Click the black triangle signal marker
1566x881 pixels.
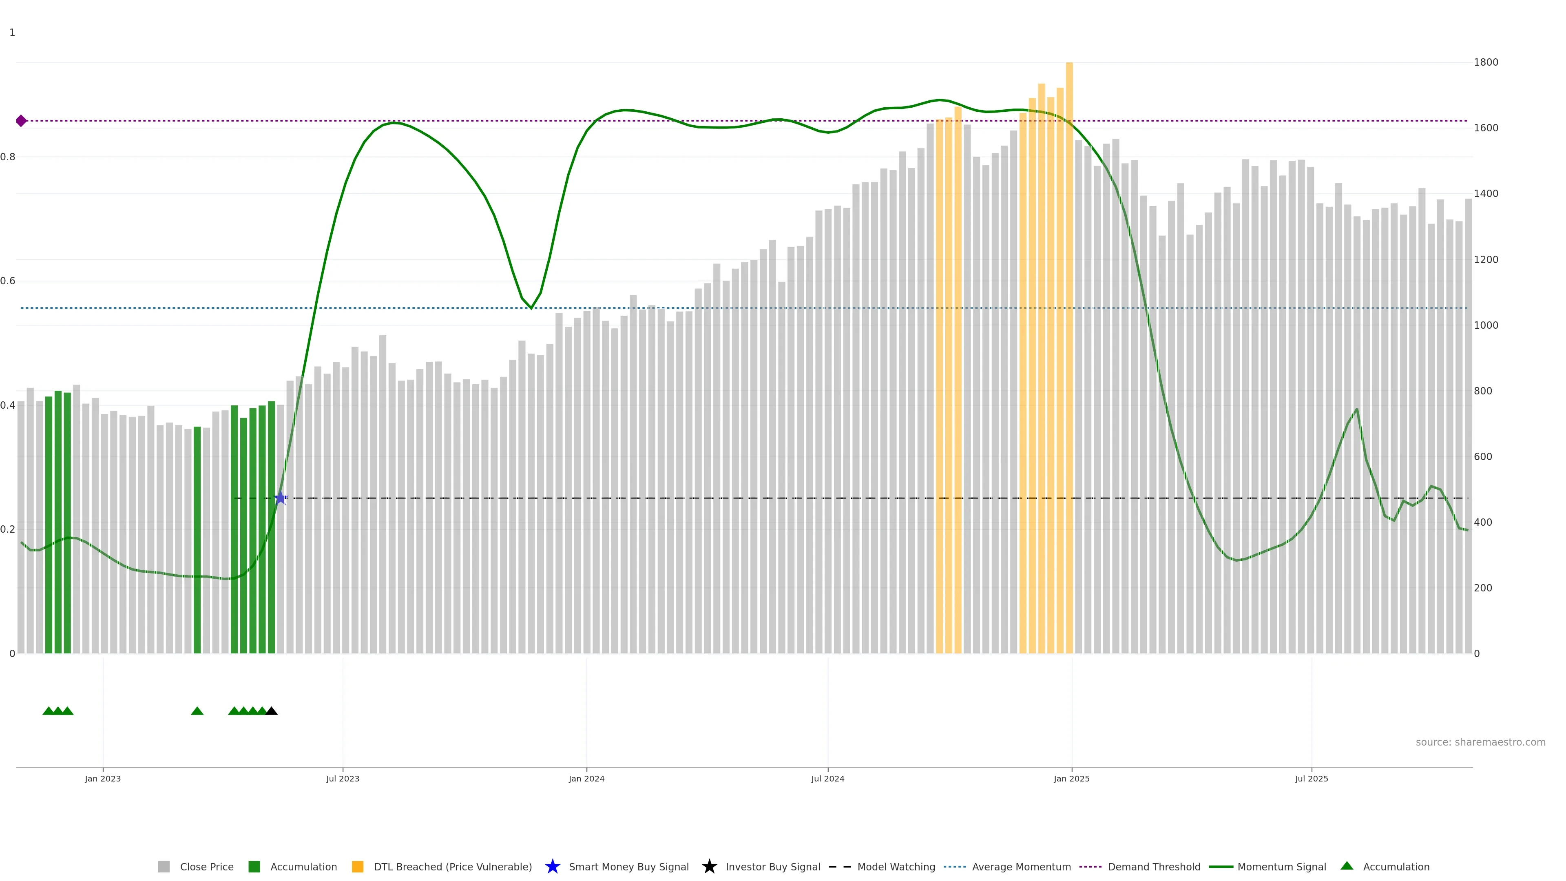click(272, 711)
